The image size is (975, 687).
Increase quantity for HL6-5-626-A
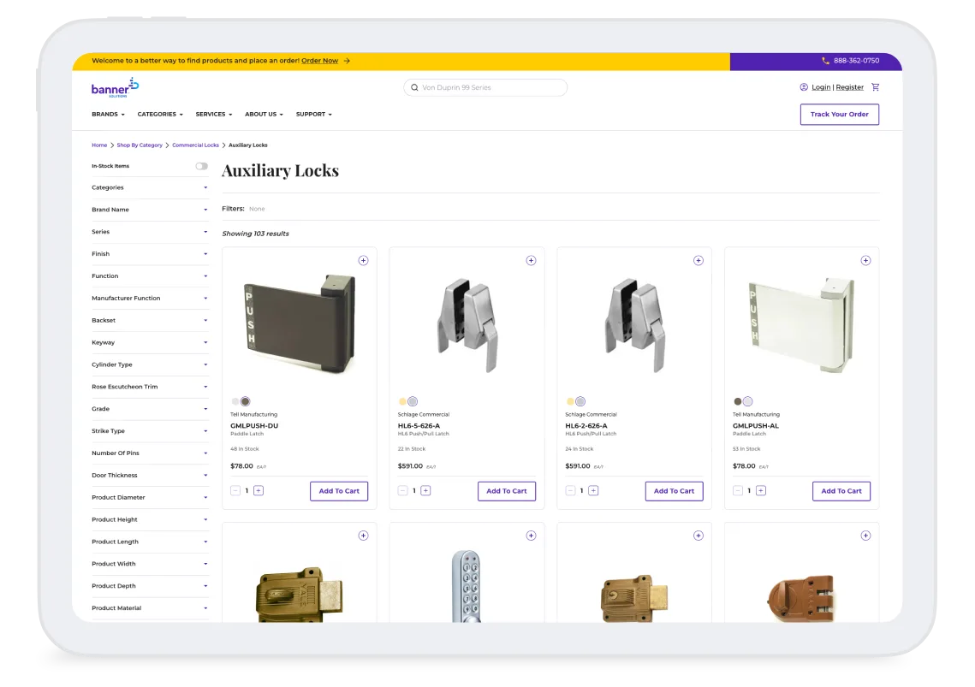click(426, 490)
